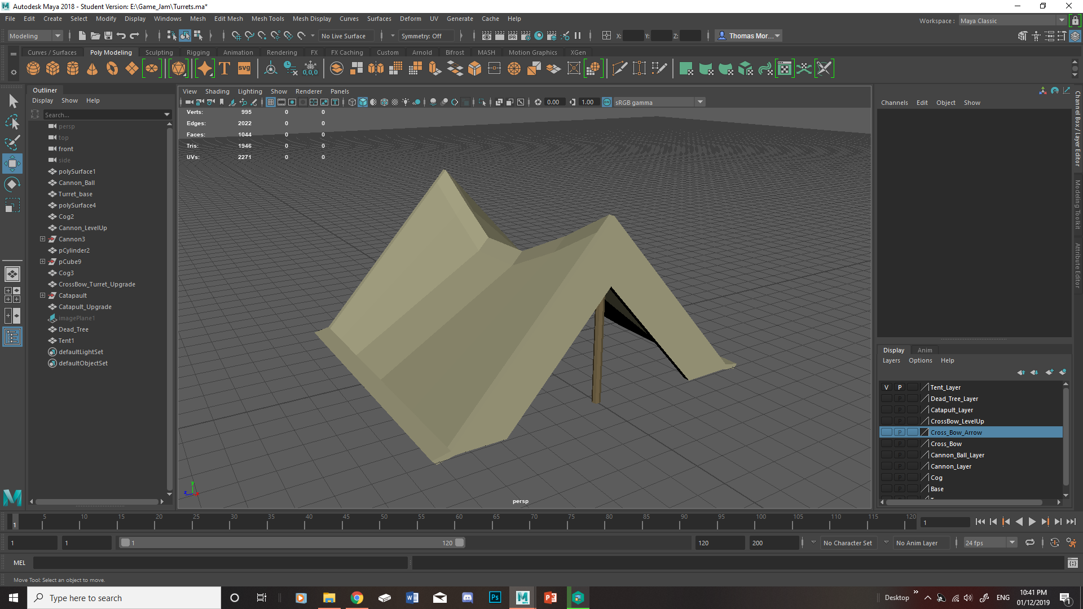Screen dimensions: 1083x609
Task: Open the Mesh Tools menu
Action: (x=267, y=19)
